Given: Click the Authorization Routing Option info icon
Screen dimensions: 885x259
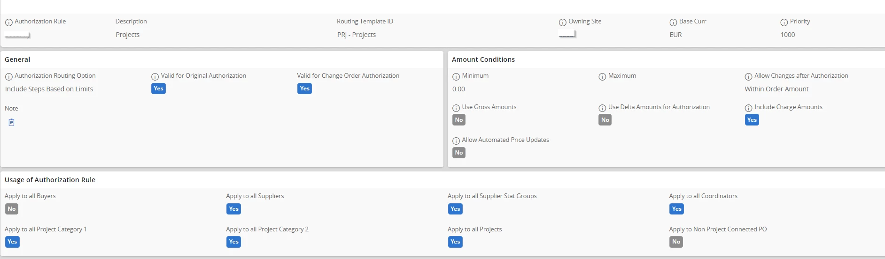Looking at the screenshot, I should click(x=8, y=77).
